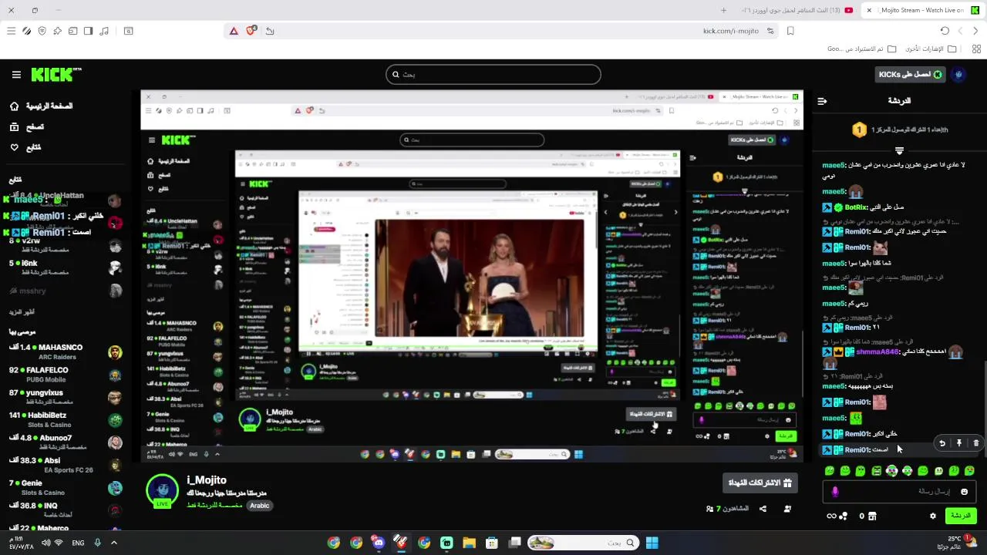Viewport: 987px width, 555px height.
Task: Open Following item with heart icon
Action: coord(25,147)
